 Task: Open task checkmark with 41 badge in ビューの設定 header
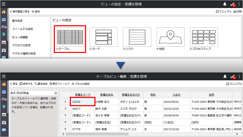click(x=233, y=4)
